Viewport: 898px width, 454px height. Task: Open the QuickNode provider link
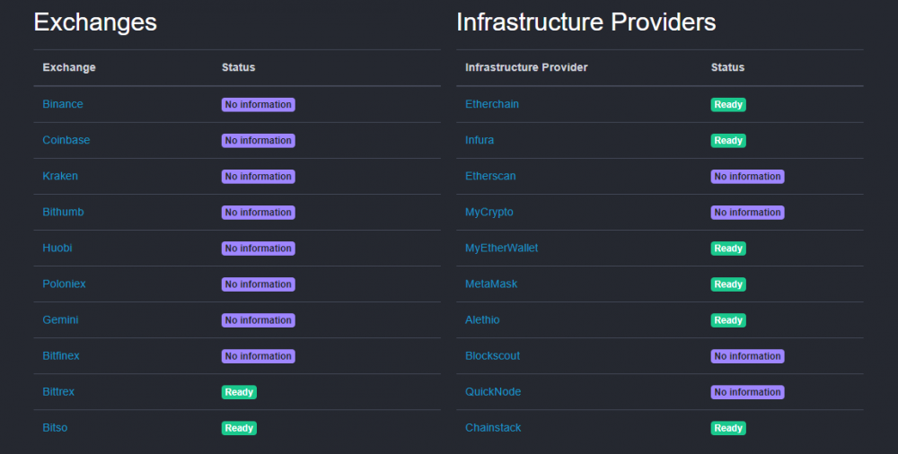tap(493, 391)
